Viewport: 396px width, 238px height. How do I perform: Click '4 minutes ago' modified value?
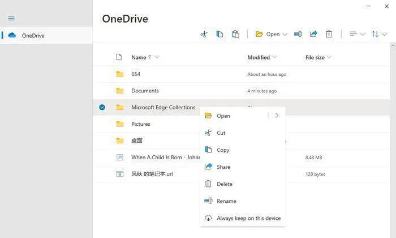[x=262, y=91]
